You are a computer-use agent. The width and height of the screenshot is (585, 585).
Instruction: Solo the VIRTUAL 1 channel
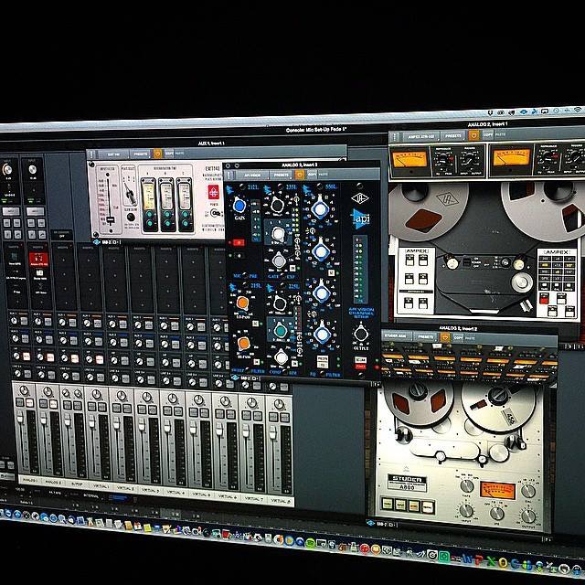pyautogui.click(x=92, y=406)
